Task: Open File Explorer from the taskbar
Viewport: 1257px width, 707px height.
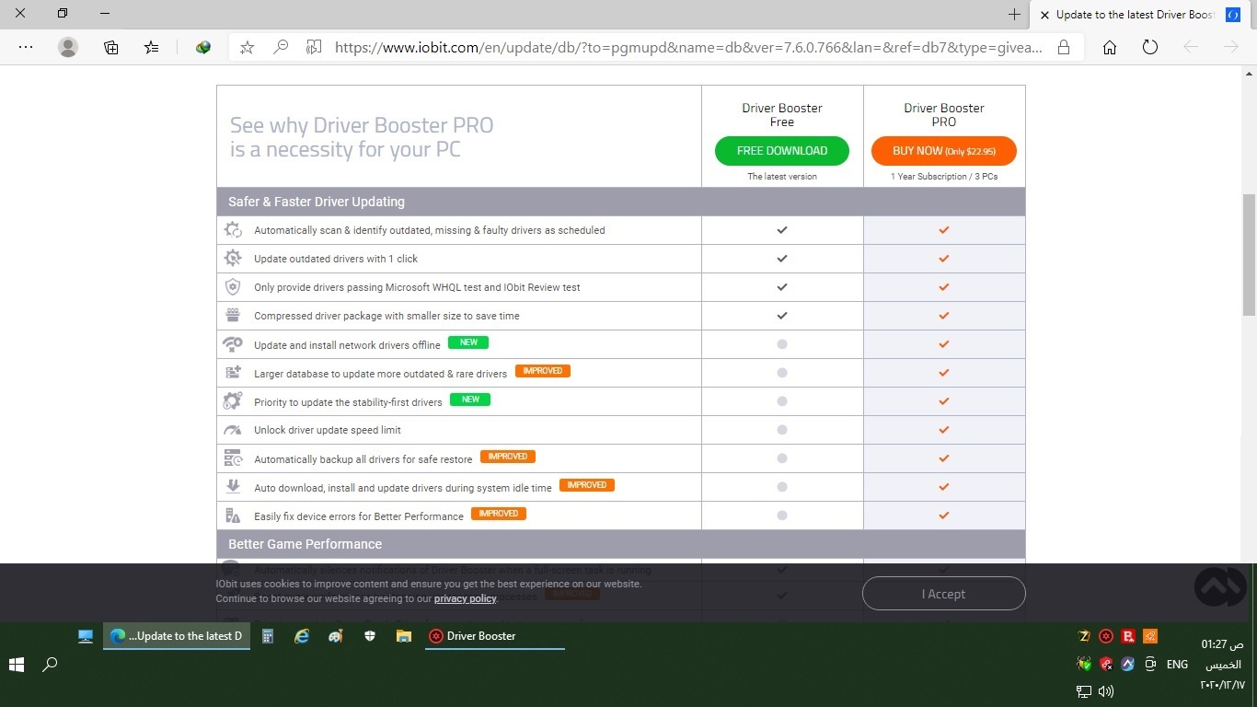Action: (403, 636)
